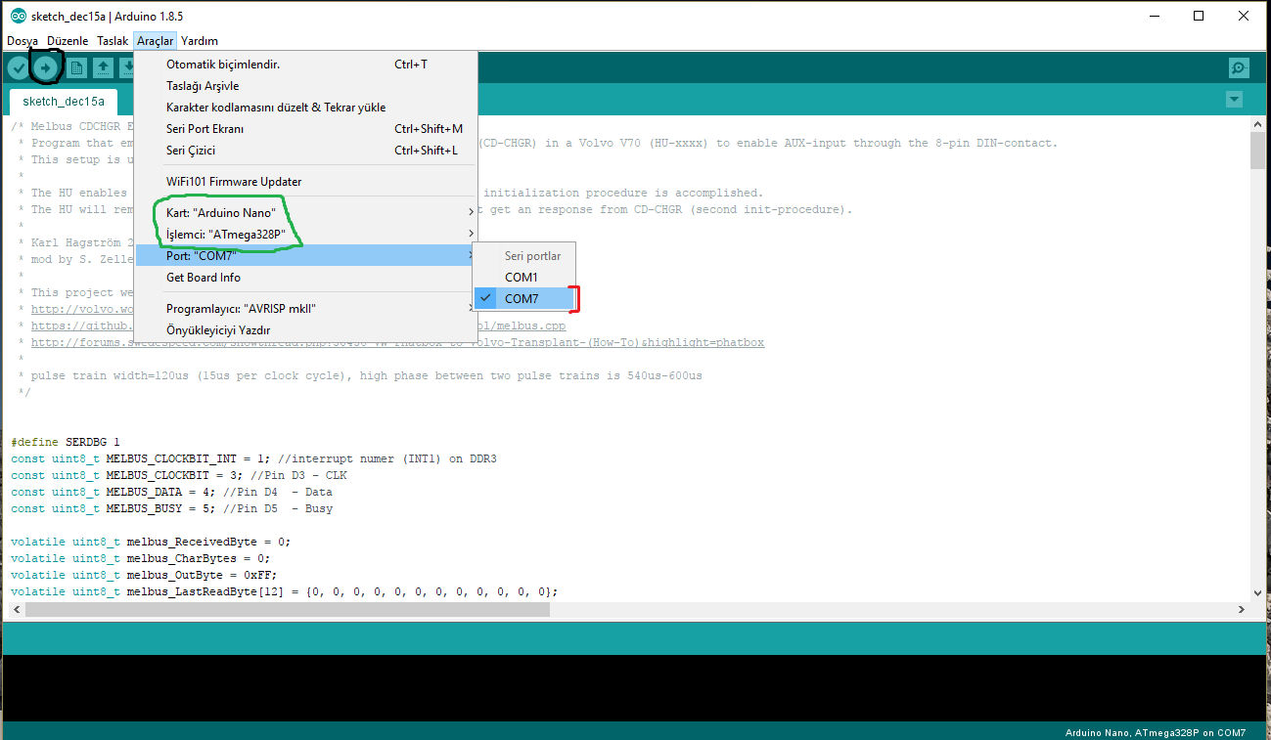
Task: Expand Kart "Arduino Nano" submenu
Action: click(x=305, y=213)
